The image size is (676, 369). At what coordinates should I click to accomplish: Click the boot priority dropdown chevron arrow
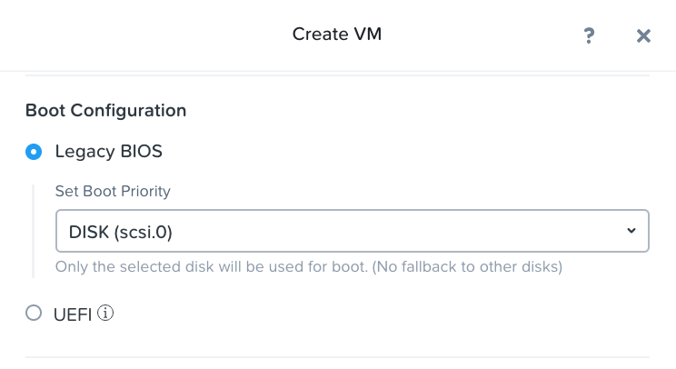(x=631, y=231)
